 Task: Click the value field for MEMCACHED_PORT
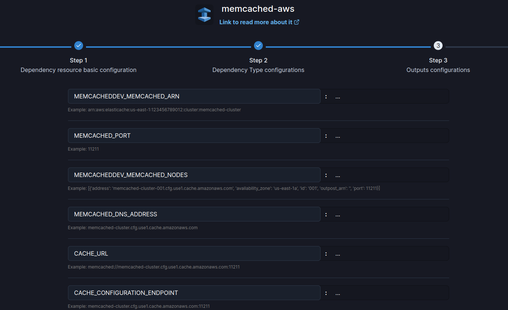click(x=384, y=136)
